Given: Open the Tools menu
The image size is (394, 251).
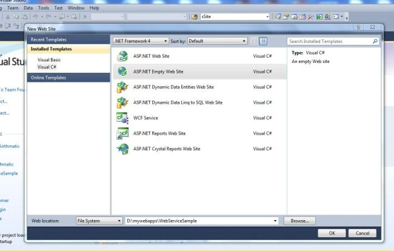Looking at the screenshot, I should 44,8.
